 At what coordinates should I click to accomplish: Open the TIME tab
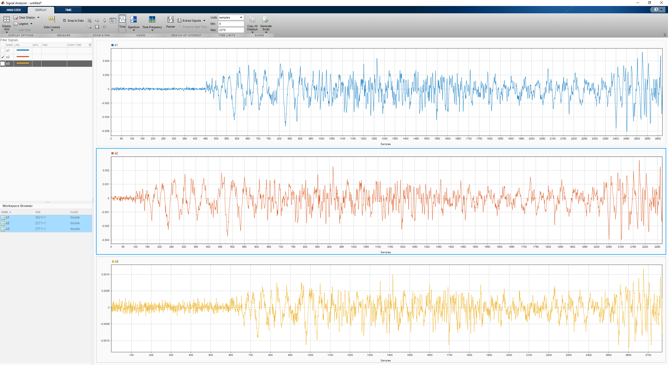(x=68, y=10)
